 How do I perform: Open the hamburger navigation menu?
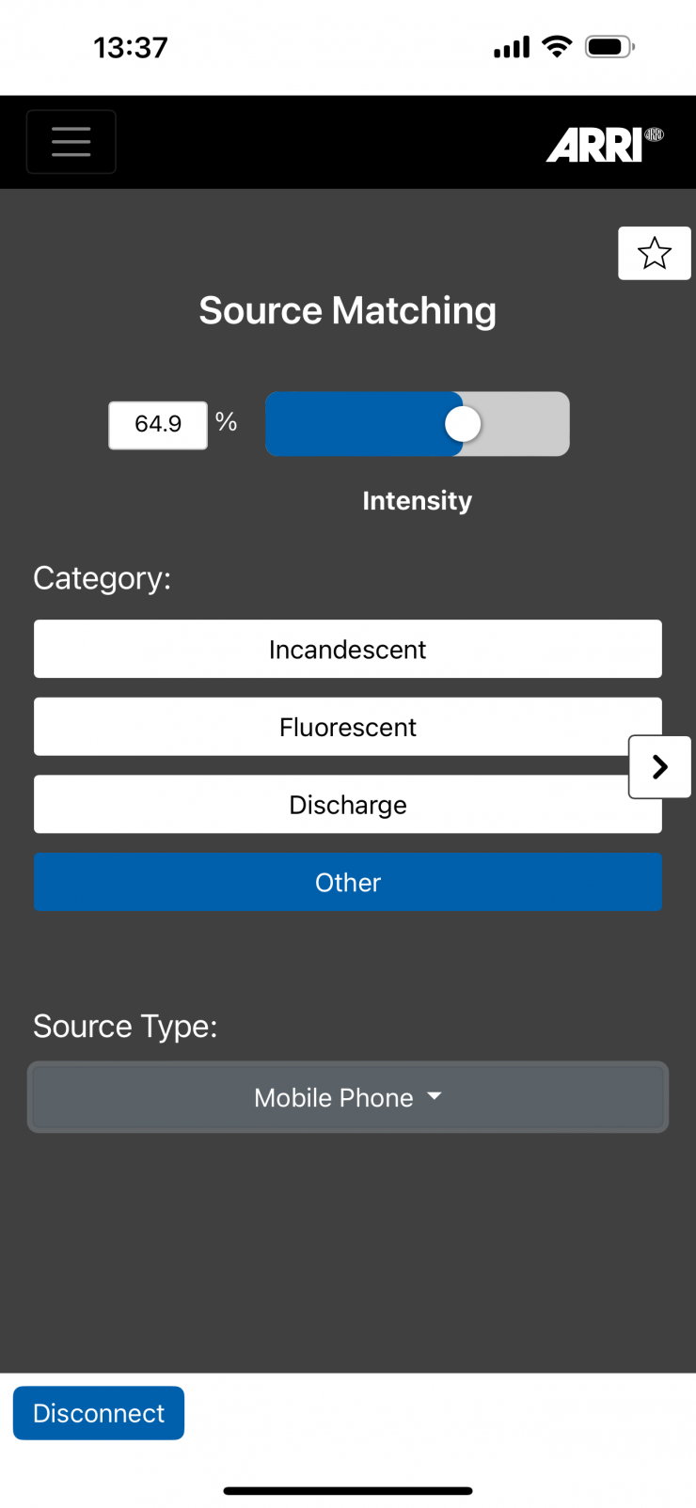[71, 142]
